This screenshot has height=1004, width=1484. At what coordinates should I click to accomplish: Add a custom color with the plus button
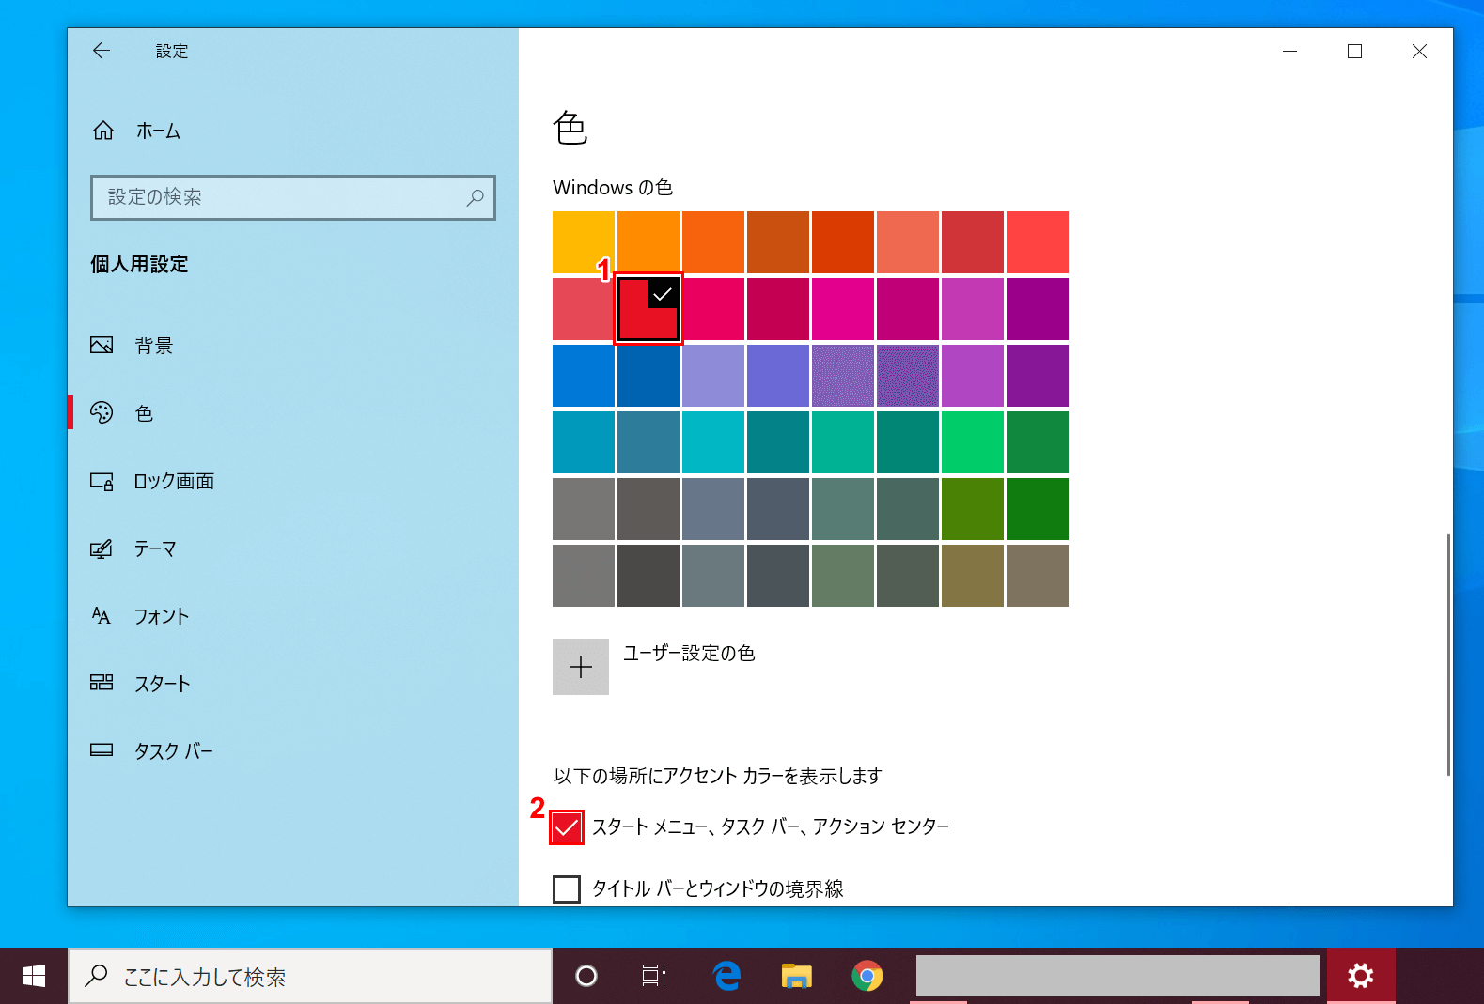point(581,667)
